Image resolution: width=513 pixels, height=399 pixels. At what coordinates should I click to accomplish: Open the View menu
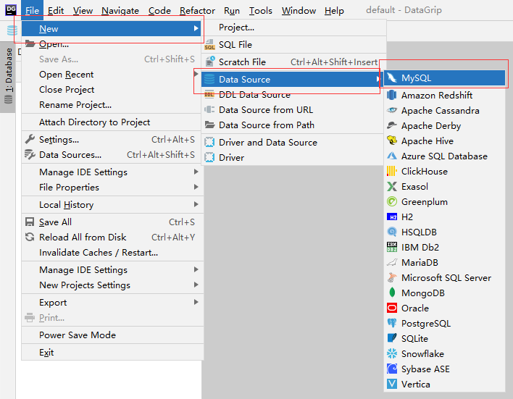[83, 10]
